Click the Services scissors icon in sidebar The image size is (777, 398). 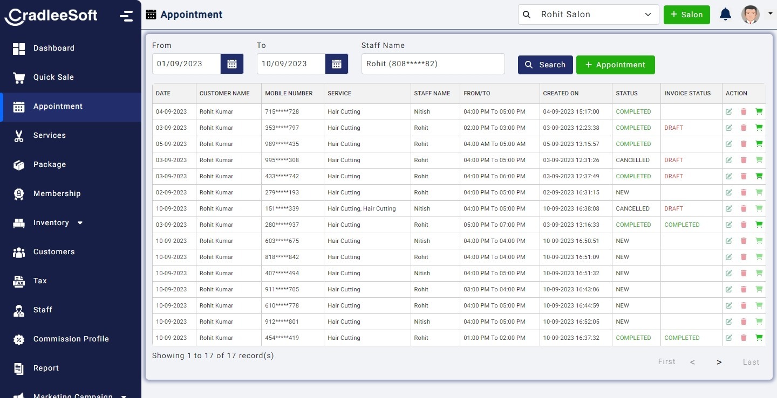[19, 135]
